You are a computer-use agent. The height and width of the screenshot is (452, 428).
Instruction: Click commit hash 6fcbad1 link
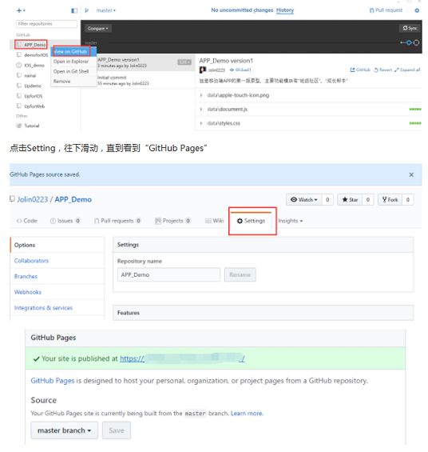coord(240,70)
